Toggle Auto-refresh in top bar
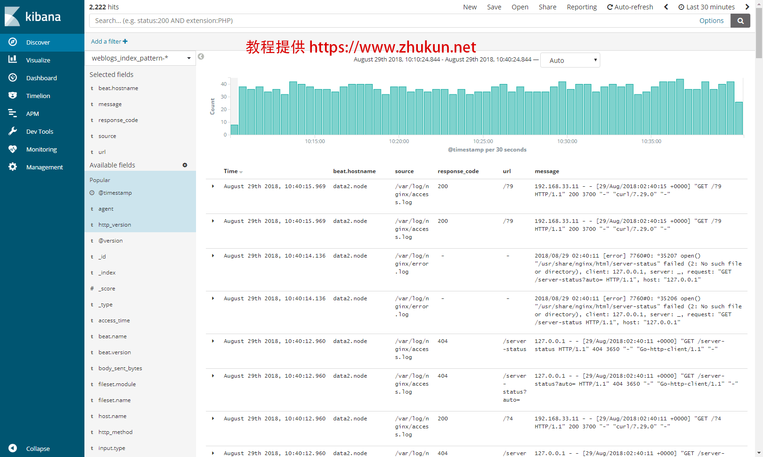 pos(630,7)
